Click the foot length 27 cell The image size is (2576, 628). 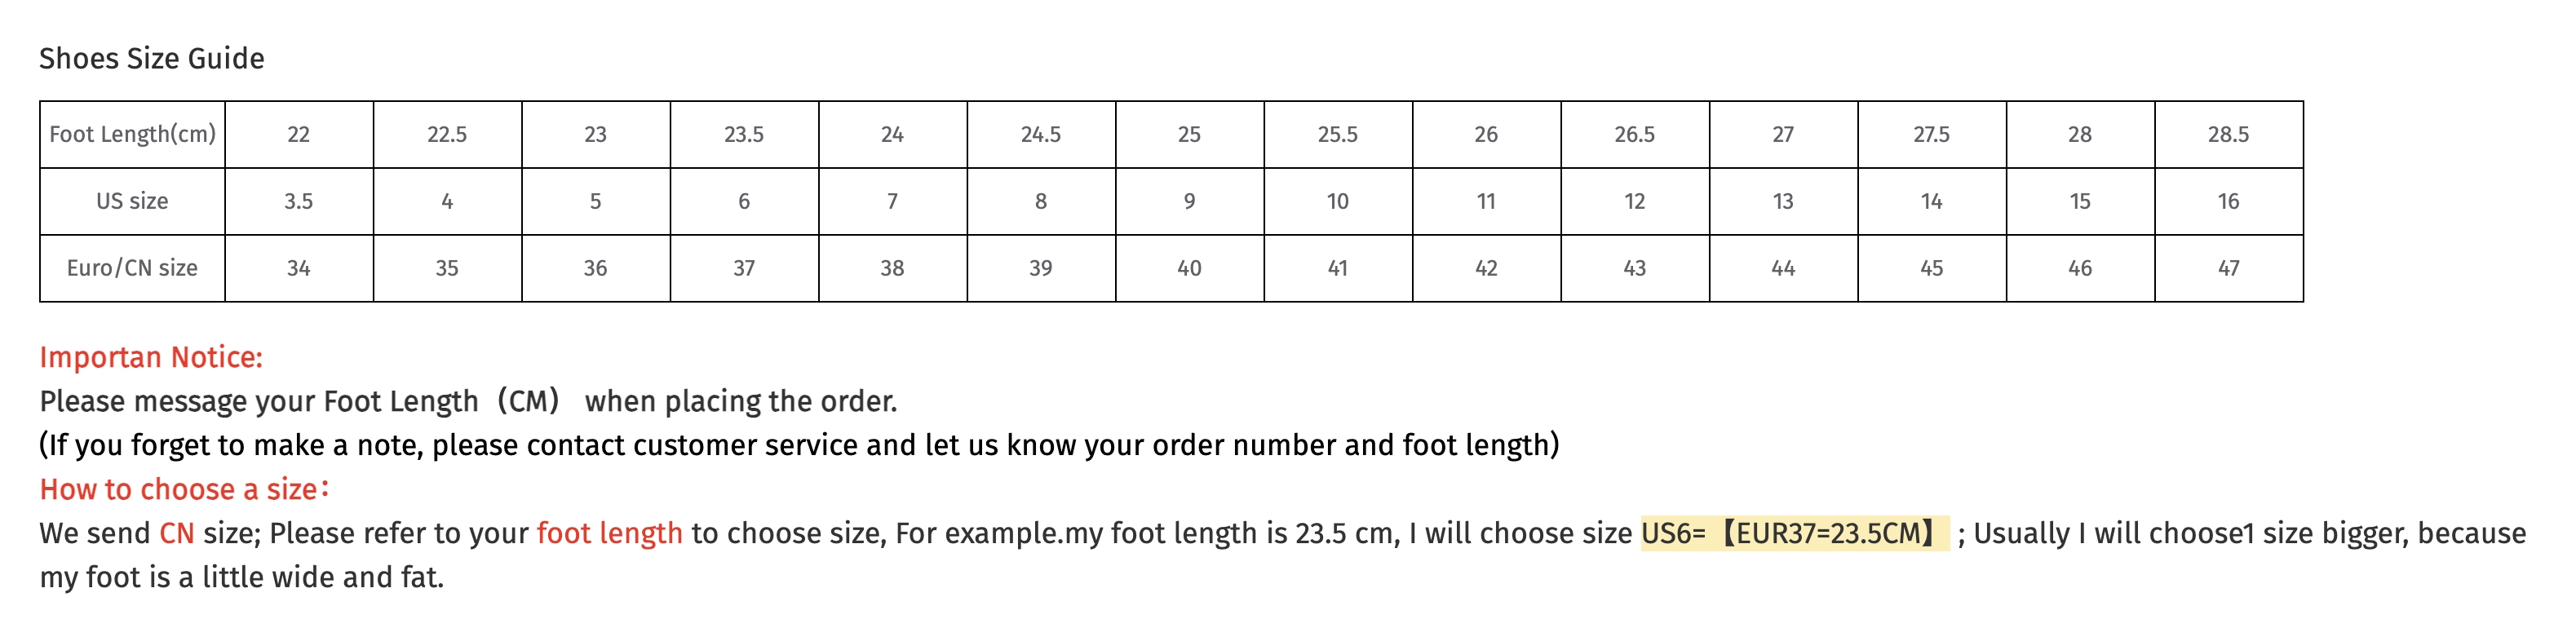(1783, 134)
